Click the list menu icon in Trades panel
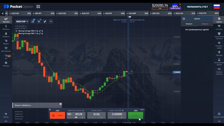 click(x=184, y=19)
